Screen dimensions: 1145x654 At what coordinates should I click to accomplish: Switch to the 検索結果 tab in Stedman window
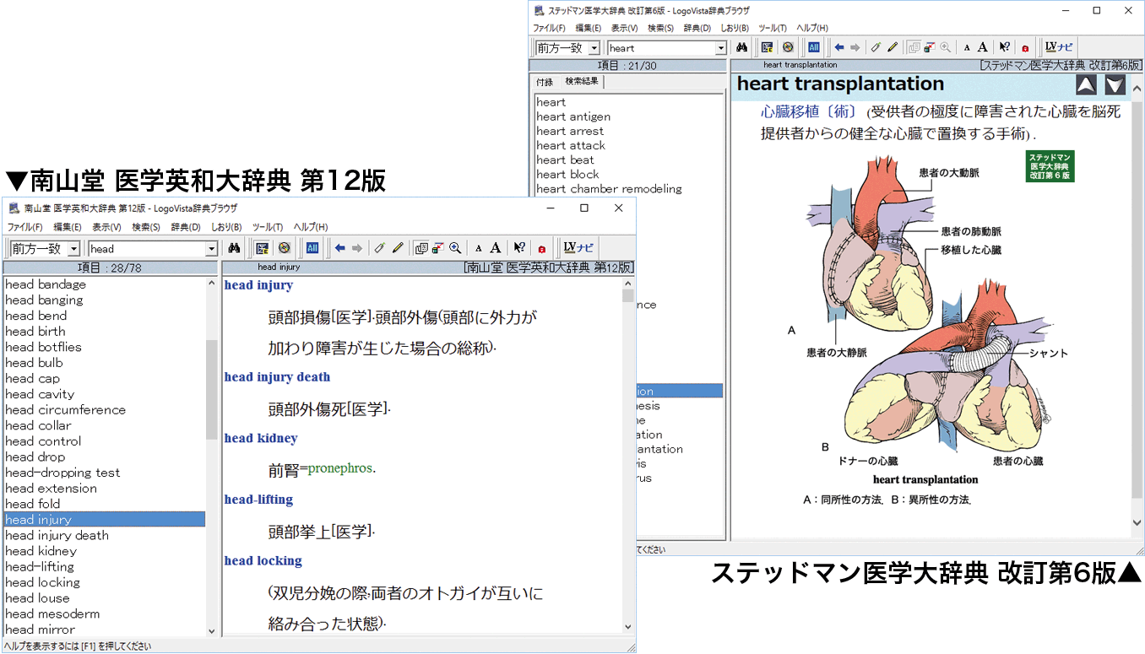[582, 81]
